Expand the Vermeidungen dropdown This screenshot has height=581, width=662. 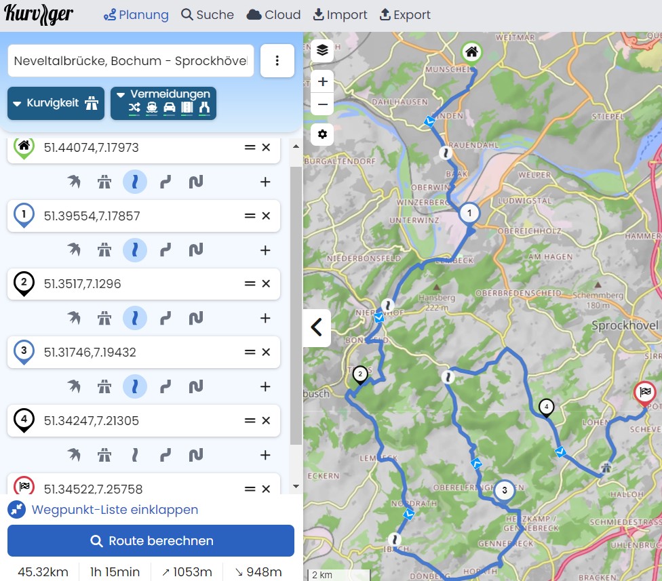click(x=163, y=104)
